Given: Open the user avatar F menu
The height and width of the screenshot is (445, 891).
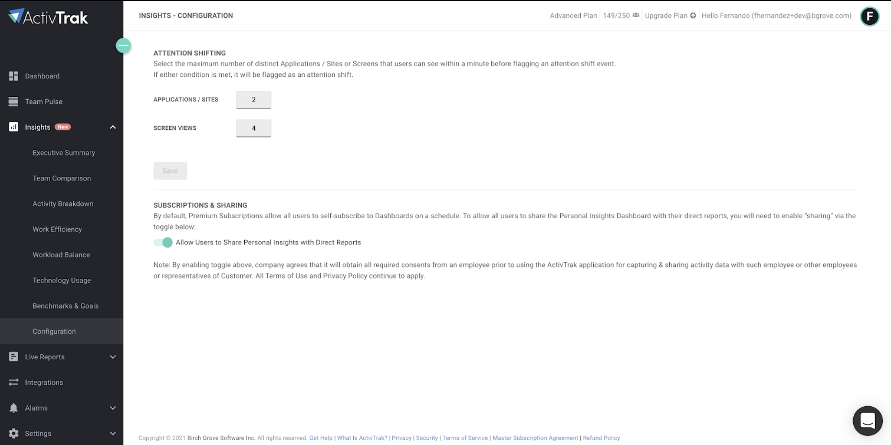Looking at the screenshot, I should pyautogui.click(x=869, y=16).
